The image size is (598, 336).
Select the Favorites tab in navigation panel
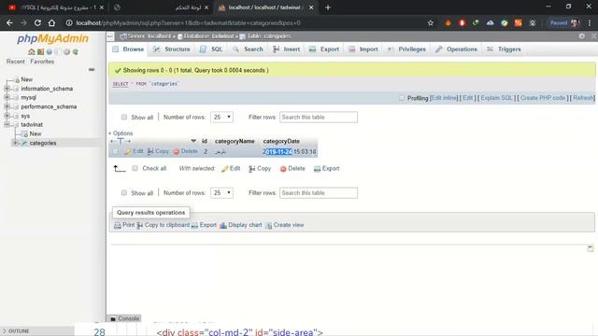point(42,62)
